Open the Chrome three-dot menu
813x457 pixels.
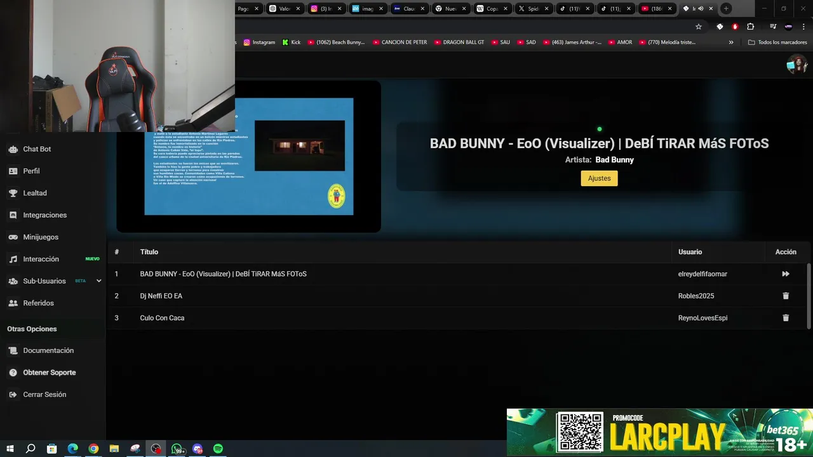tap(804, 27)
